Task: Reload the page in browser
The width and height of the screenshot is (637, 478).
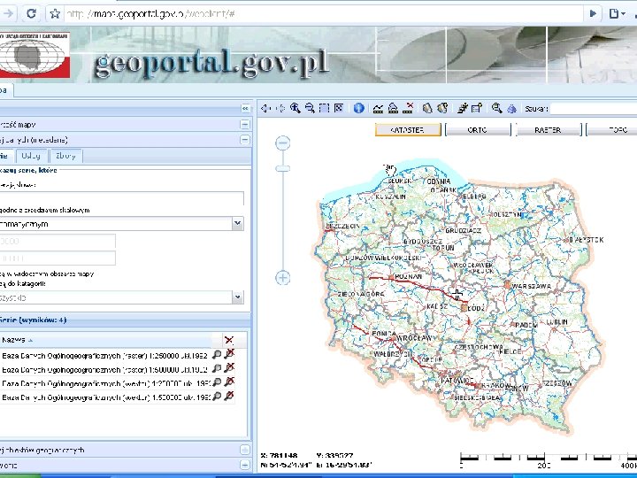Action: (x=31, y=14)
